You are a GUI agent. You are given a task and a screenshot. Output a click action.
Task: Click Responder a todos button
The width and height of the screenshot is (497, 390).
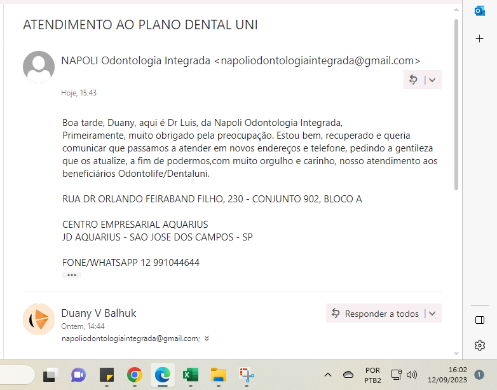pos(376,314)
